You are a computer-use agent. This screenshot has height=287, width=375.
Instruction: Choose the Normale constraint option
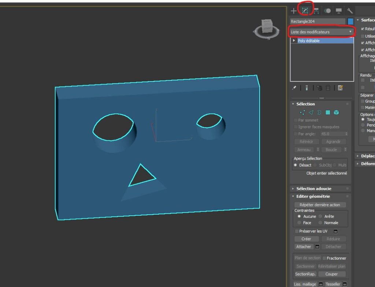point(320,223)
